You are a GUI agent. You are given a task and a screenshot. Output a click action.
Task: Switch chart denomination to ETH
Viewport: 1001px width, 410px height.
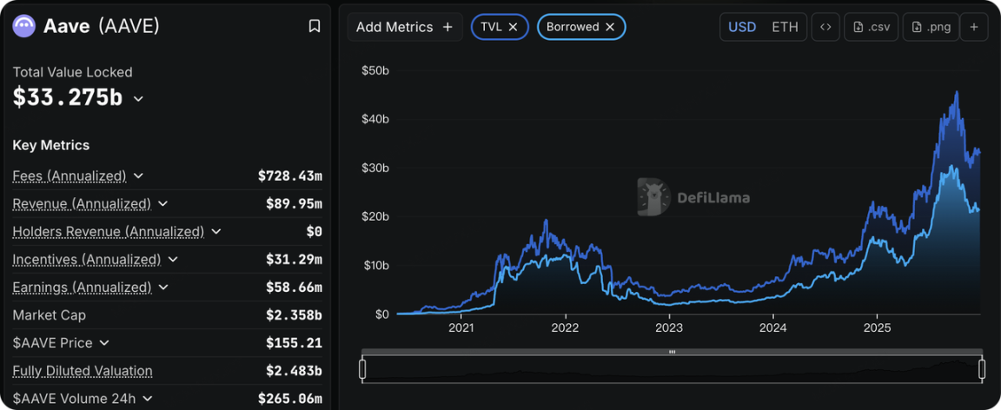(785, 27)
